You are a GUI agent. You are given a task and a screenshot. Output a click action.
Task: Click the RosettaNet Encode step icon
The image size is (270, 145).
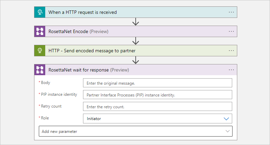[x=40, y=31]
